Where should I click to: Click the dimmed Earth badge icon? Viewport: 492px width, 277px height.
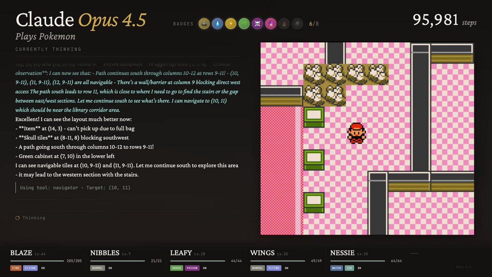(297, 24)
